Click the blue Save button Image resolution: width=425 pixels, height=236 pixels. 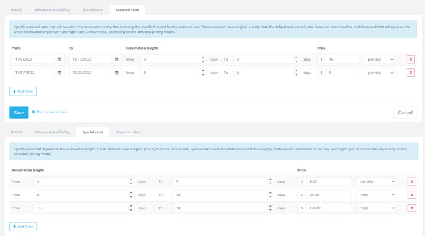19,112
